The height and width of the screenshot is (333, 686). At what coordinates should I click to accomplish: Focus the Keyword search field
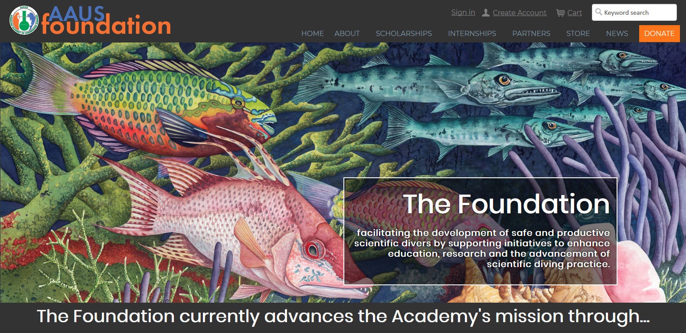point(634,12)
